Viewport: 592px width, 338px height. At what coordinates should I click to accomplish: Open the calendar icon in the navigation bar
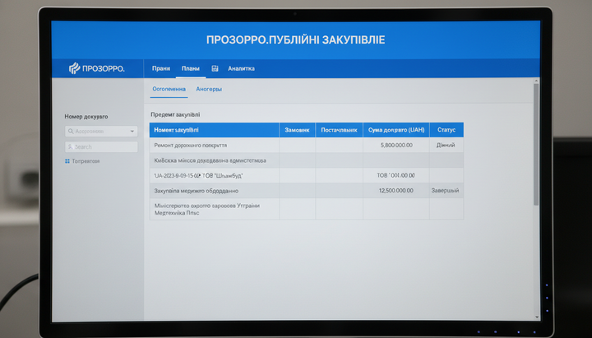(215, 68)
